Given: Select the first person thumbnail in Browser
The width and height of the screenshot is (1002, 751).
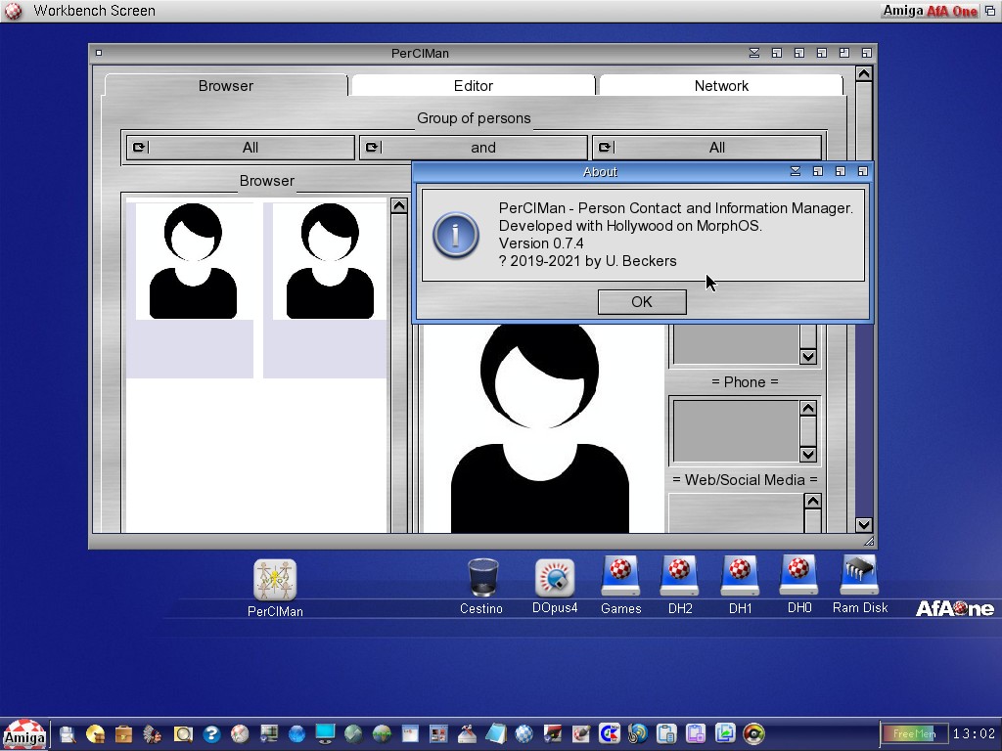Looking at the screenshot, I should point(193,261).
